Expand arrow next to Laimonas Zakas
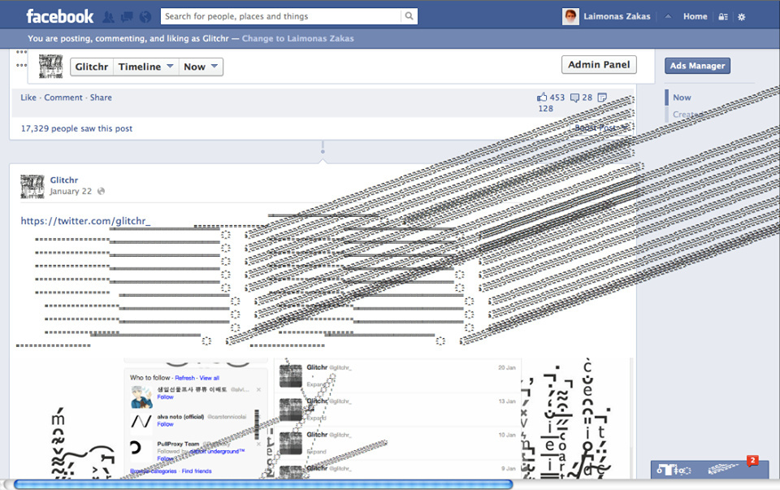This screenshot has width=780, height=490. click(x=668, y=16)
